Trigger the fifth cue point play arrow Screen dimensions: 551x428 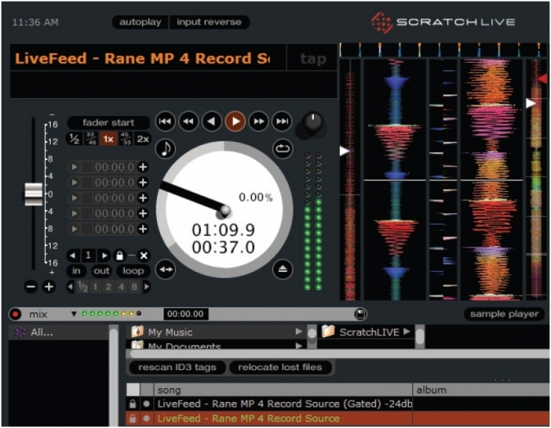click(x=74, y=229)
